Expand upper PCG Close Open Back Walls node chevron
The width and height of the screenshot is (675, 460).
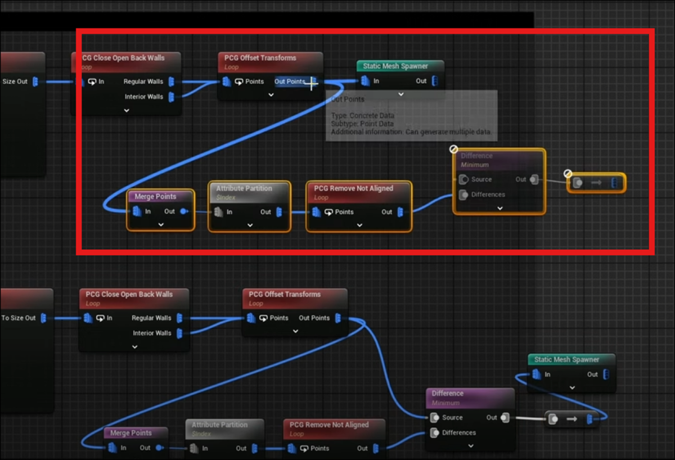tap(127, 110)
